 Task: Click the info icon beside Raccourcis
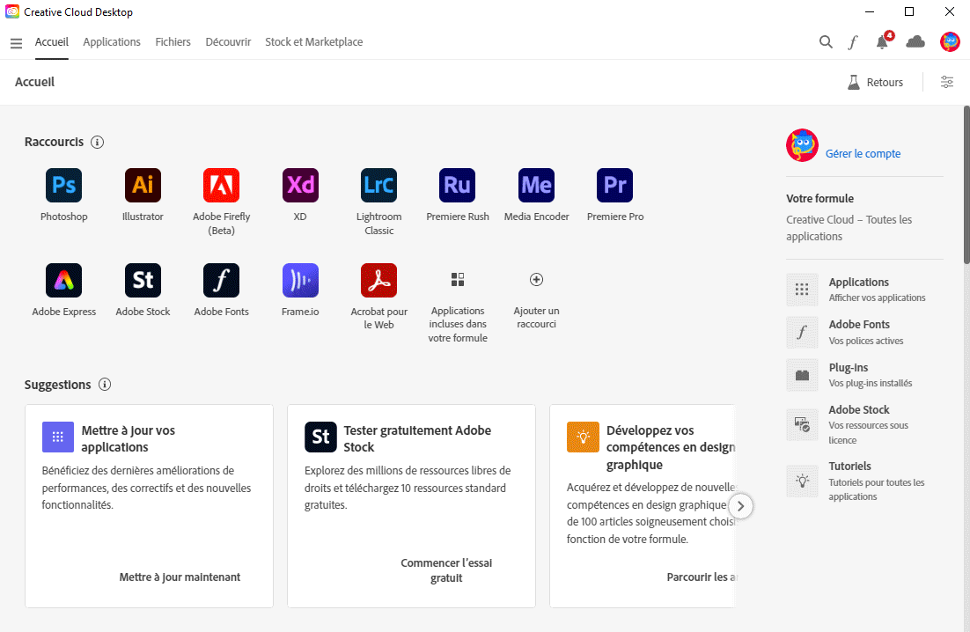coord(98,143)
